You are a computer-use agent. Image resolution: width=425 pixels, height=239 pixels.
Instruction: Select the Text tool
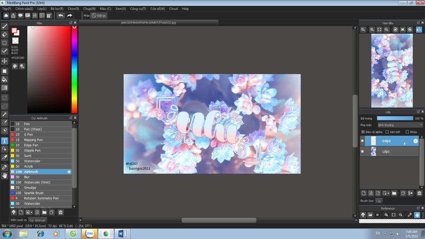coord(5,141)
